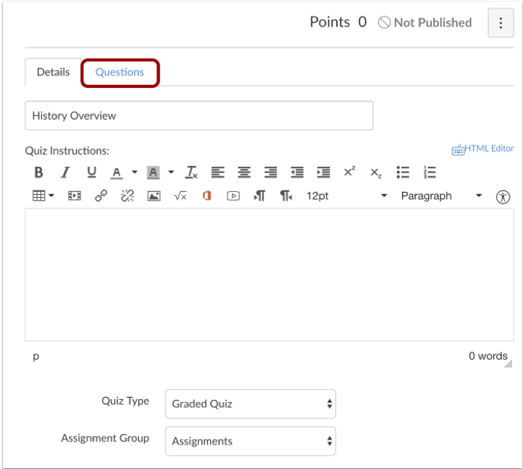Open the accessibility checker
523x469 pixels.
click(503, 197)
